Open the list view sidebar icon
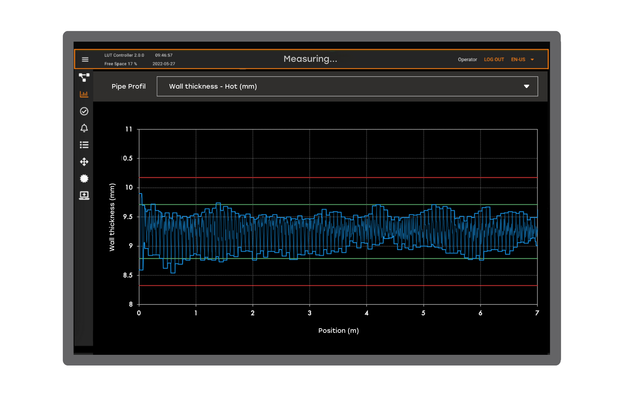The width and height of the screenshot is (621, 414). pos(84,145)
